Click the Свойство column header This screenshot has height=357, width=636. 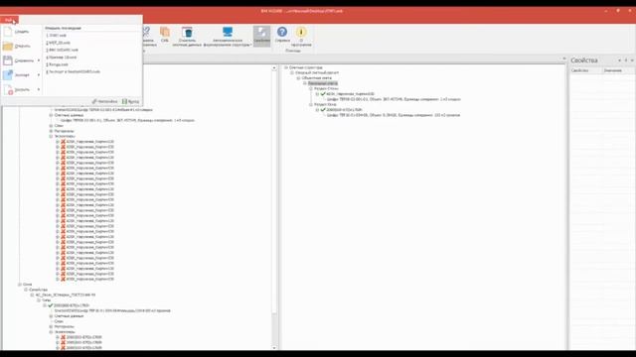(x=585, y=70)
